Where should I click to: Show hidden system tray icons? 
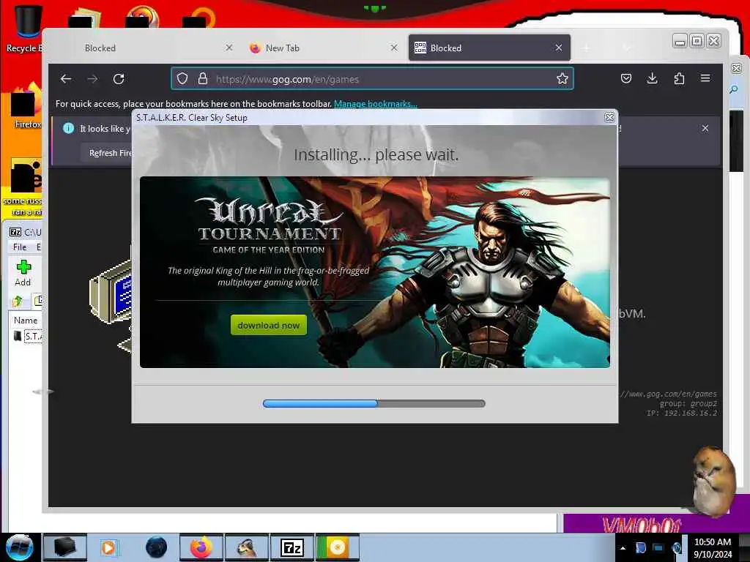(x=623, y=548)
